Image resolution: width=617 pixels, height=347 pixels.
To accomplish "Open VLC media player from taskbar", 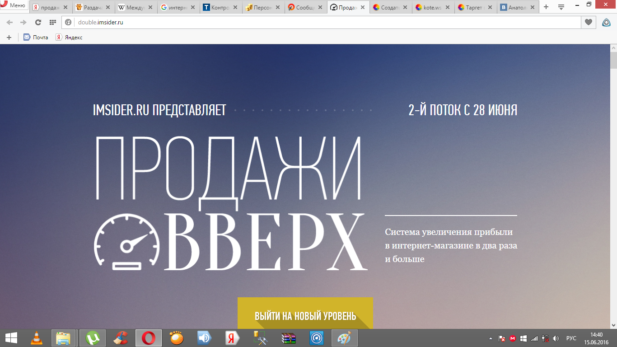I will (37, 338).
